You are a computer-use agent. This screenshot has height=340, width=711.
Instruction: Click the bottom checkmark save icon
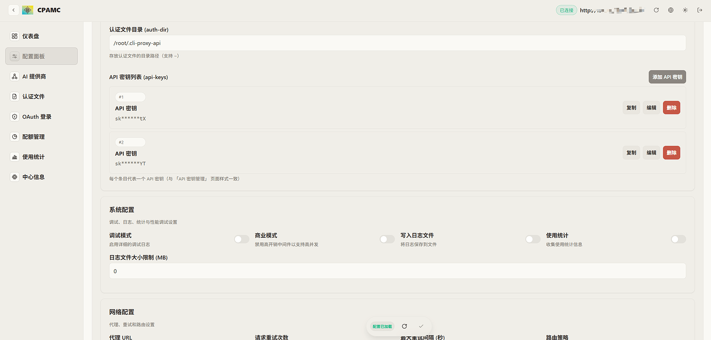coord(421,326)
